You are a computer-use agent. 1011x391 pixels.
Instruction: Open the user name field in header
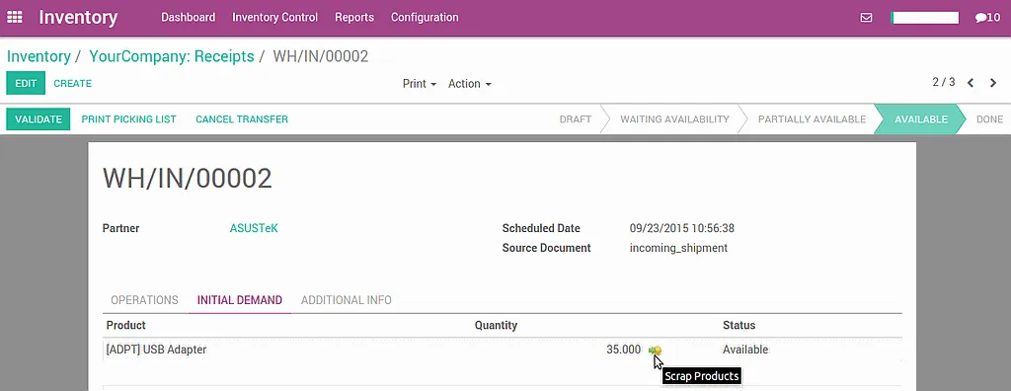click(924, 18)
